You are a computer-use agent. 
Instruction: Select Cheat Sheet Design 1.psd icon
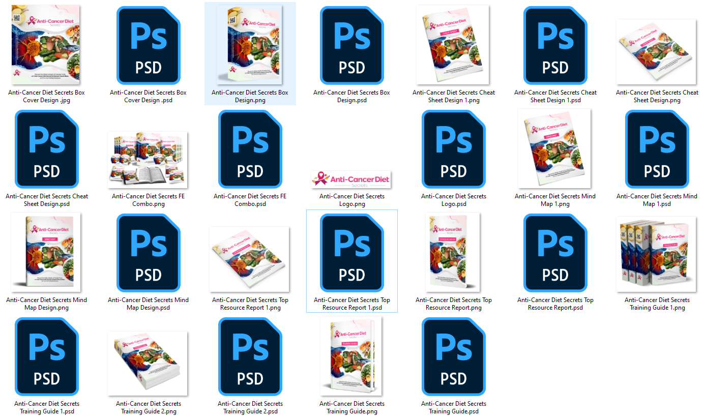(x=555, y=46)
